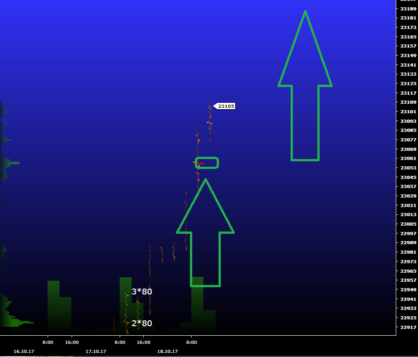Select the 23173 price scale value
Viewport: 418px width, 357px height.
408,28
